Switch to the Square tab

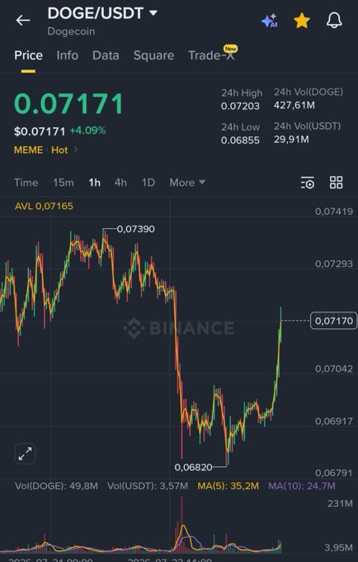tap(153, 55)
